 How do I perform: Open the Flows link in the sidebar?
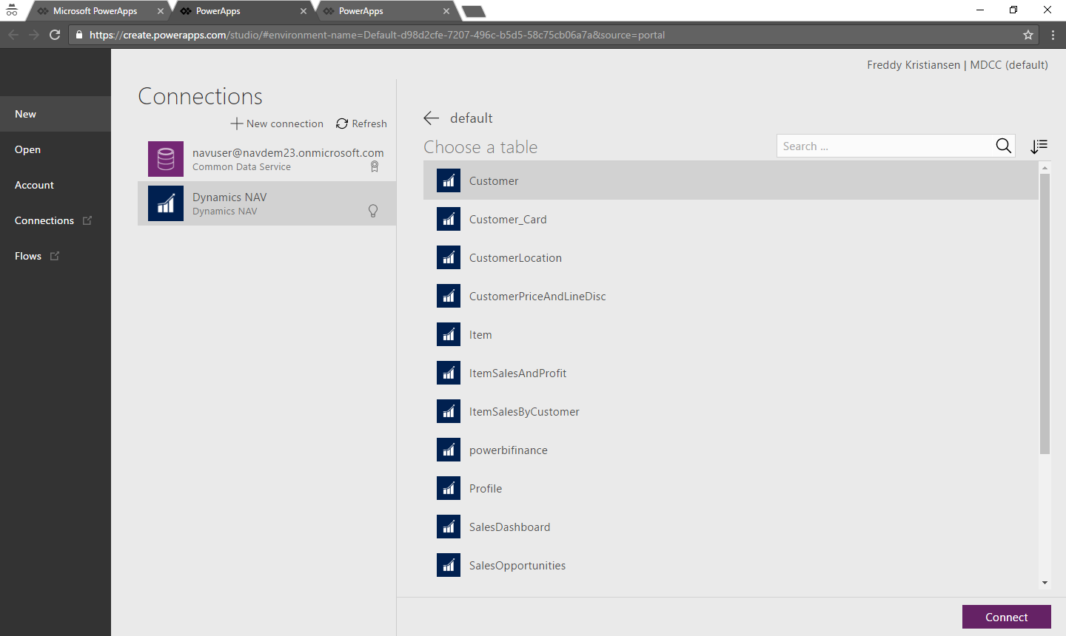pos(28,256)
